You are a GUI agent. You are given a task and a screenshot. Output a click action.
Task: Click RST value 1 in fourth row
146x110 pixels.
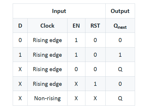click(x=95, y=84)
